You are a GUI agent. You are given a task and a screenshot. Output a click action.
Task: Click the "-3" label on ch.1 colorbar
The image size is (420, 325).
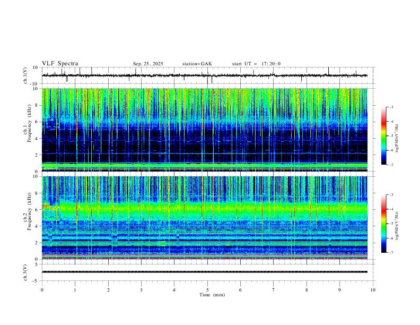pos(391,107)
